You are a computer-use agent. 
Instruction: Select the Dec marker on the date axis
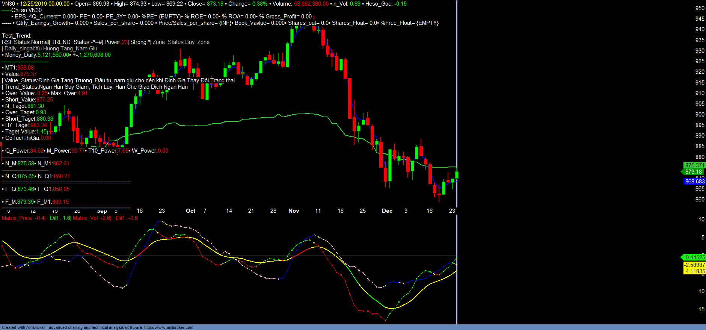tap(387, 211)
